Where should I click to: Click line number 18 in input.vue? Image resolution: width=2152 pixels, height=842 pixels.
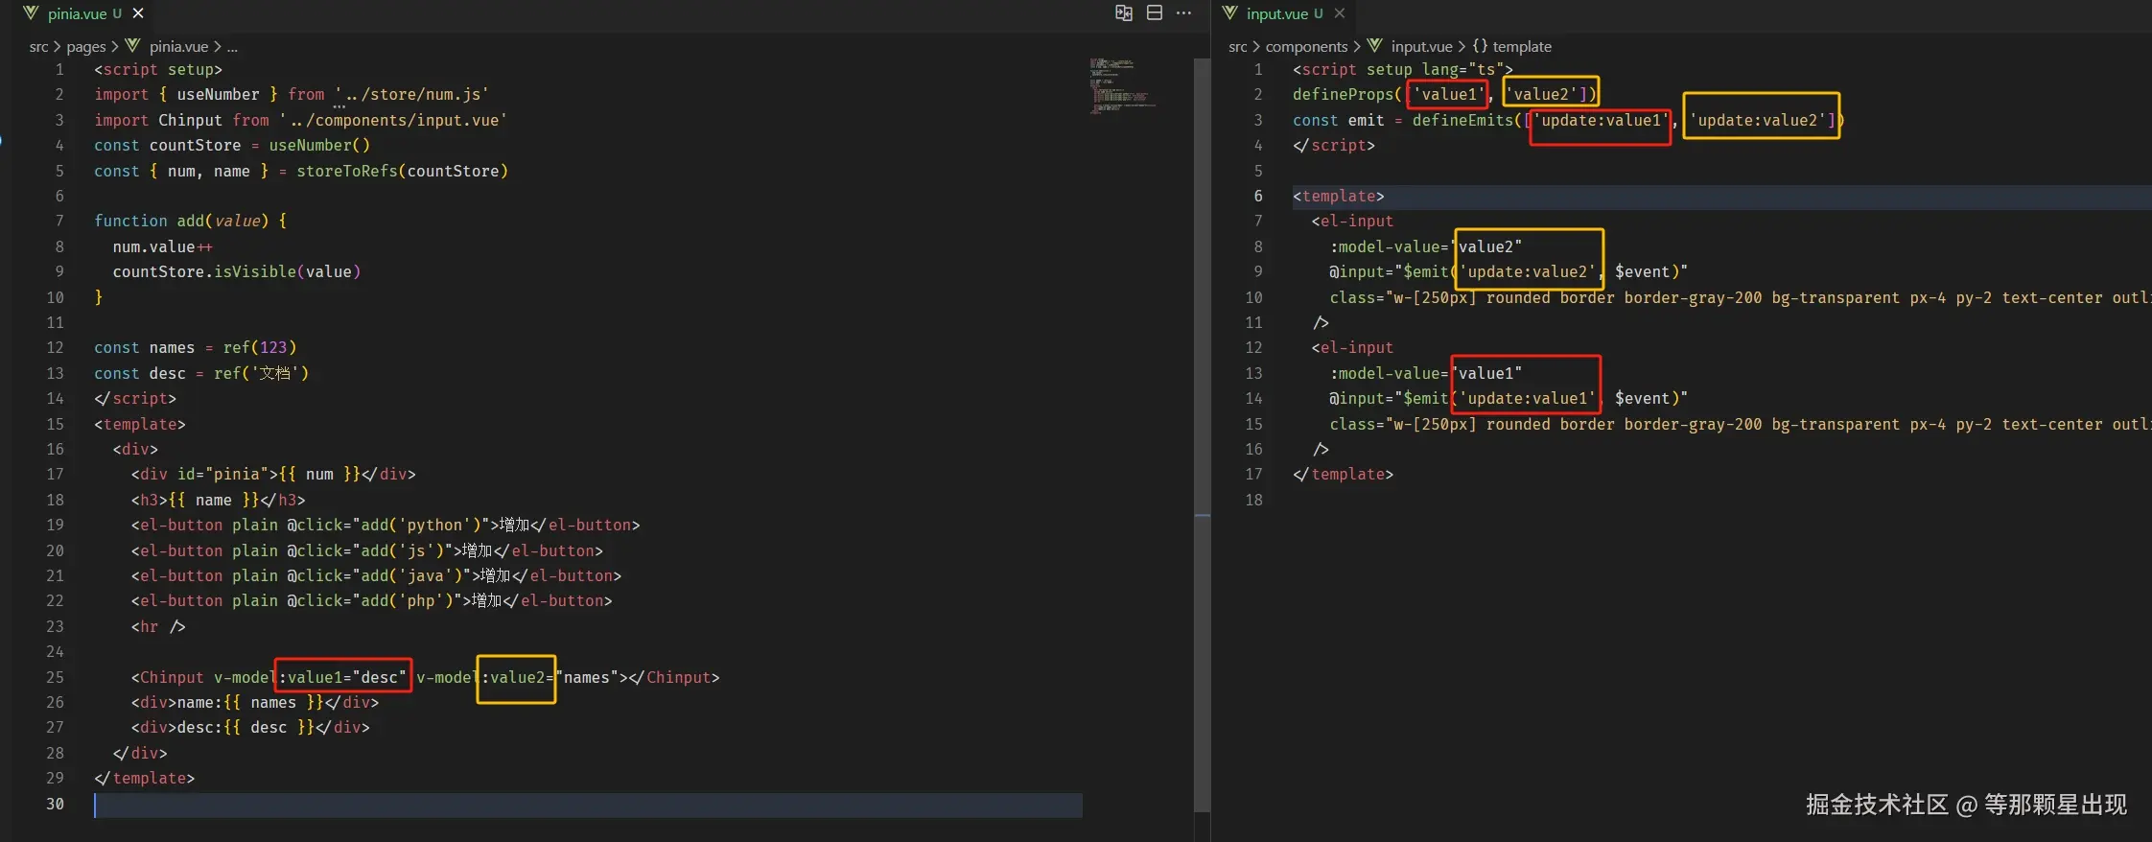click(x=1253, y=500)
